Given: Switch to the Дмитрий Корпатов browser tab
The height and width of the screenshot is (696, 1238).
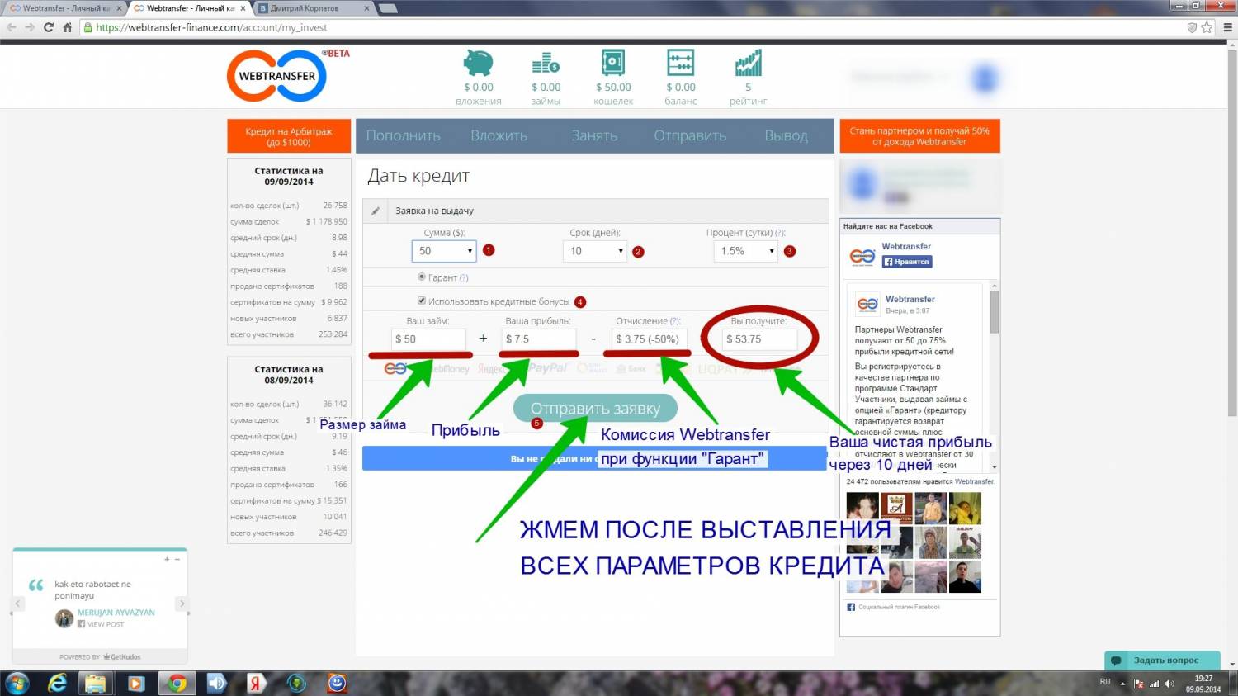Looking at the screenshot, I should (x=314, y=8).
